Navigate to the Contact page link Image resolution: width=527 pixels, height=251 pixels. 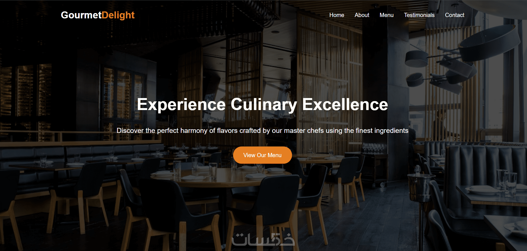[454, 15]
